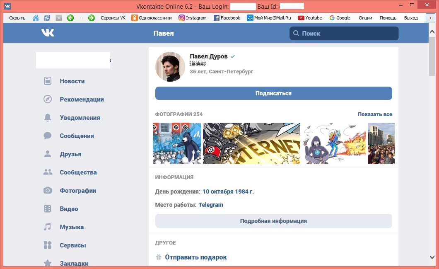
Task: Click the VK logo in the blue header
Action: tap(48, 33)
